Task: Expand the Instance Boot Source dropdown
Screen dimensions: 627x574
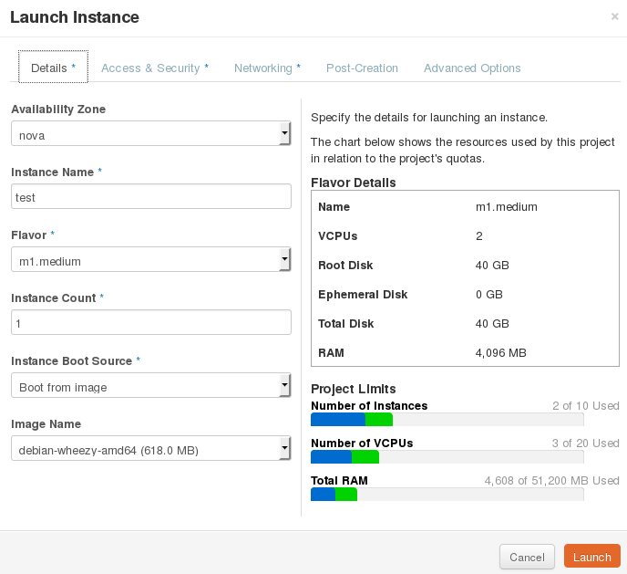Action: [x=150, y=387]
